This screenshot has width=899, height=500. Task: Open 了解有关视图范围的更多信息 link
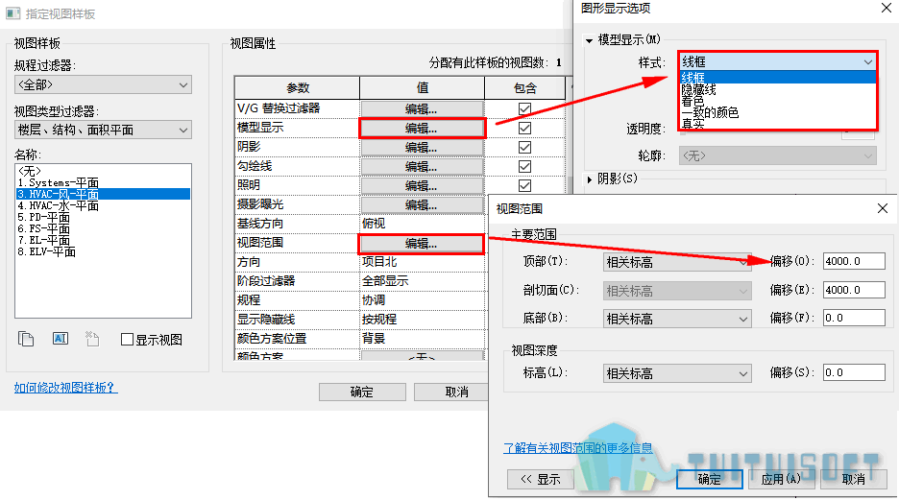(577, 448)
